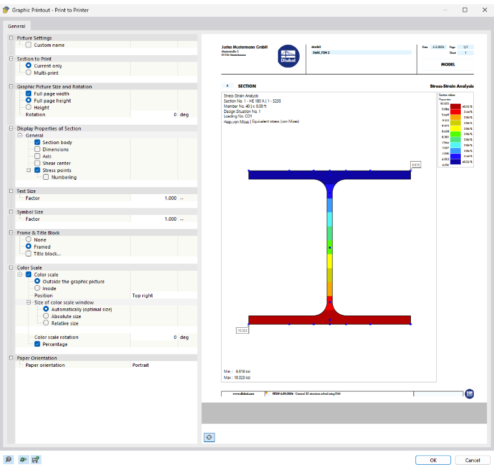Image resolution: width=494 pixels, height=472 pixels.
Task: Edit the Rotation value field
Action: [154, 114]
